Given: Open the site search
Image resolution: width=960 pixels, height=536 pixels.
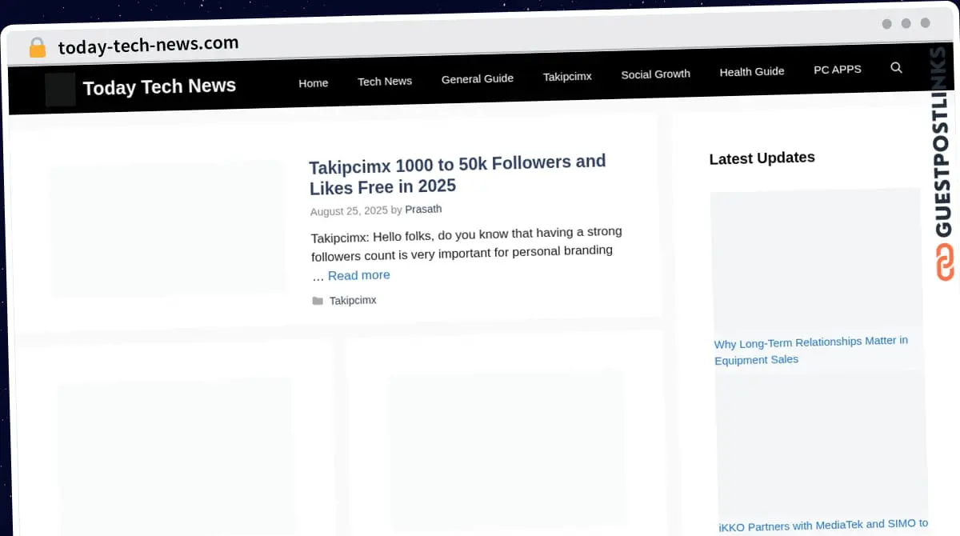Looking at the screenshot, I should pyautogui.click(x=896, y=68).
